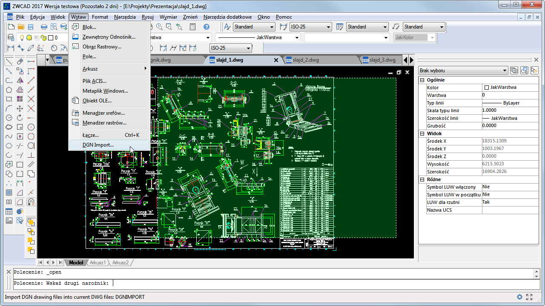Select Zewnętrzny Odnośnik... menu entry

[x=109, y=37]
